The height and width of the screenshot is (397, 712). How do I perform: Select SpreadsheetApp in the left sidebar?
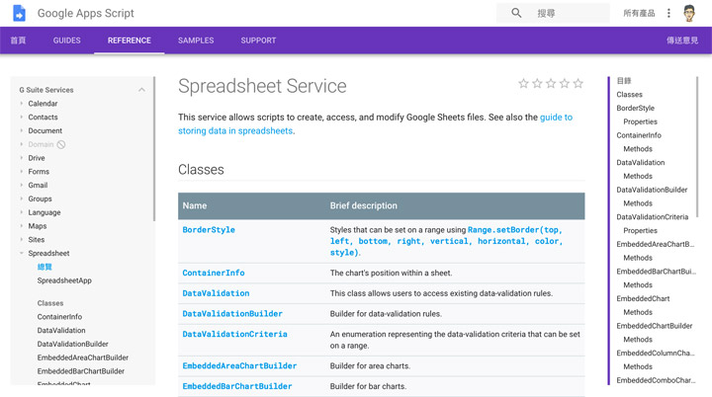(x=64, y=280)
